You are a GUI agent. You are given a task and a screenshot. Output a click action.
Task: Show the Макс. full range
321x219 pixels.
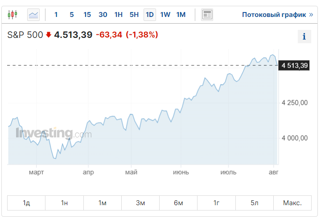[292, 203]
